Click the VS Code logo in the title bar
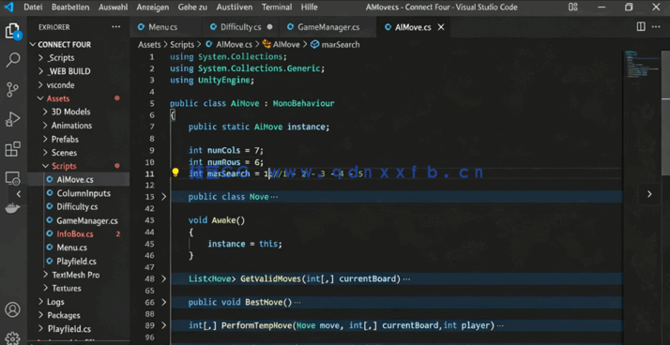This screenshot has width=670, height=345. pos(8,7)
